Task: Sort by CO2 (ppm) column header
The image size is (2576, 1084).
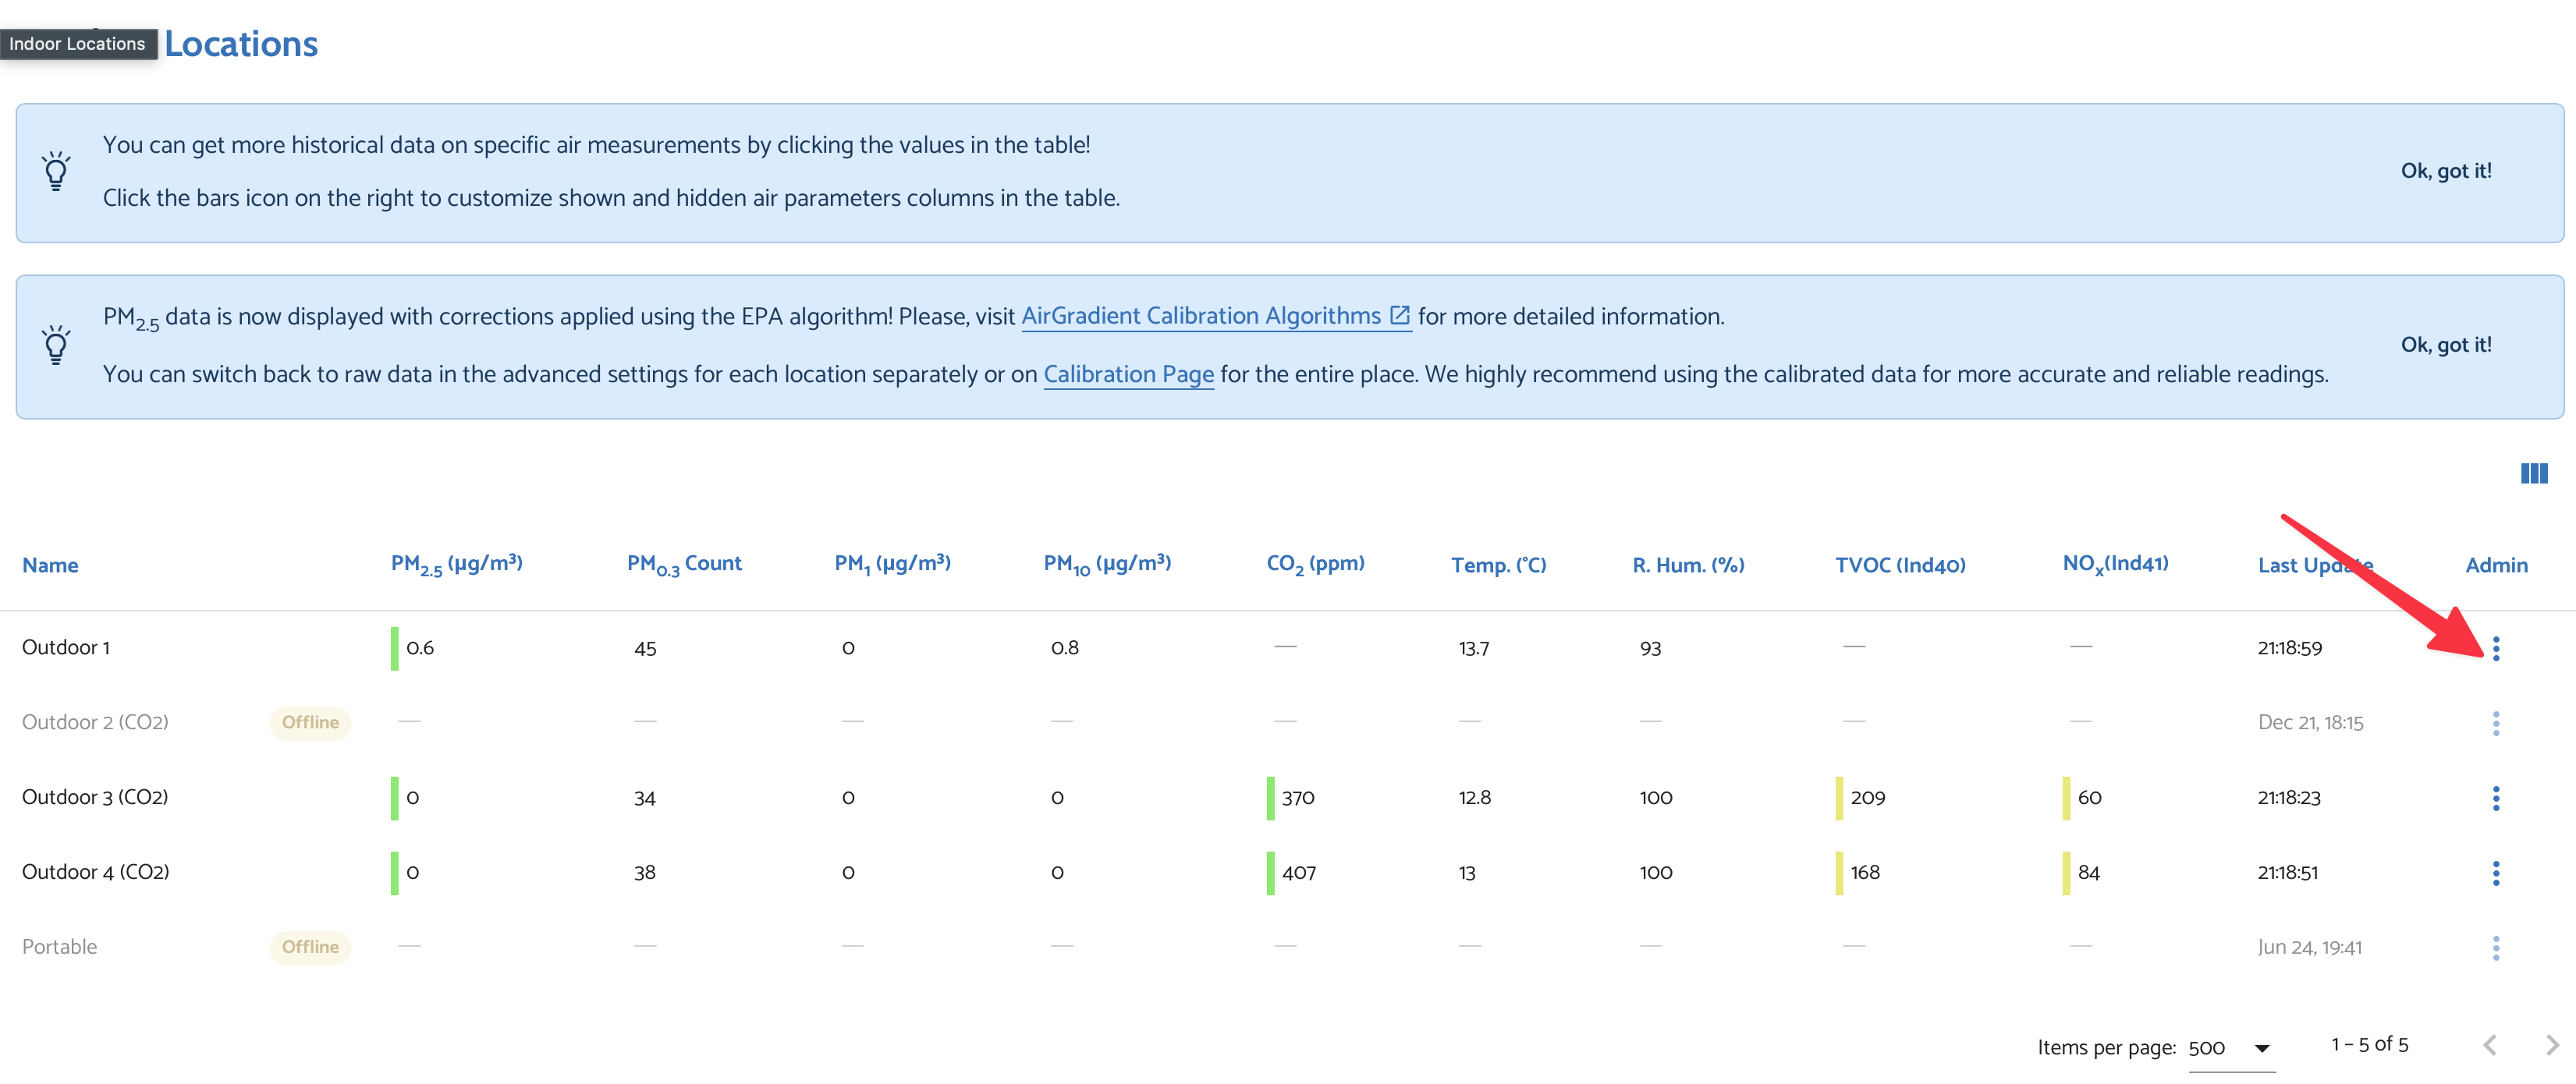Action: click(1315, 565)
